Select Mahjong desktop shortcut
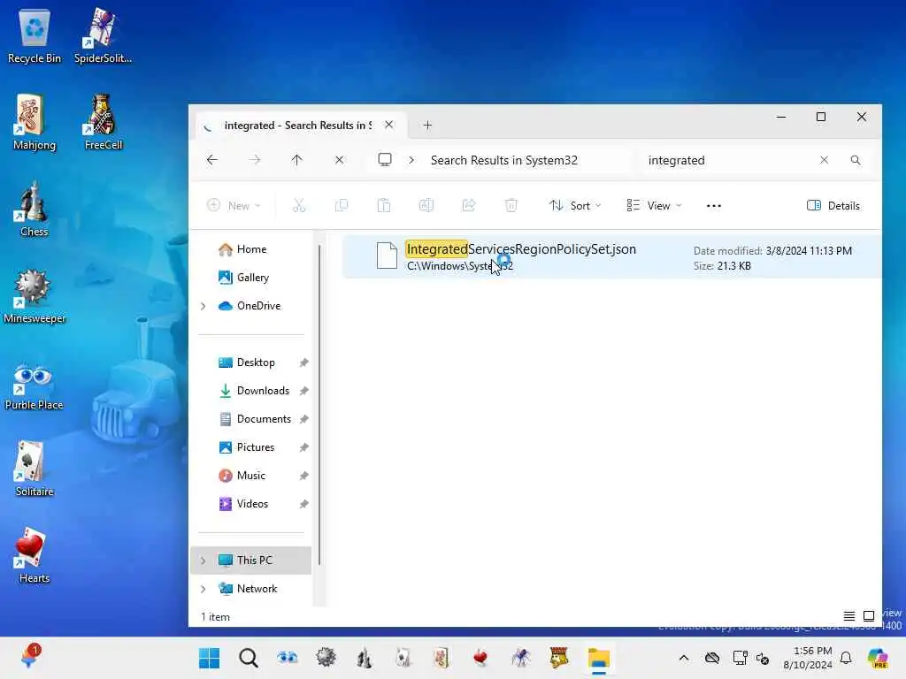Screen dimensions: 906x679 pyautogui.click(x=35, y=122)
